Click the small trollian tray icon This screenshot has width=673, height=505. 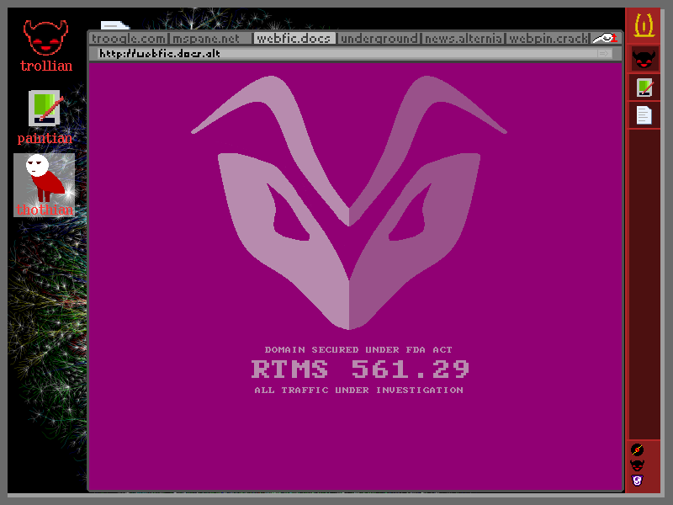pyautogui.click(x=638, y=465)
